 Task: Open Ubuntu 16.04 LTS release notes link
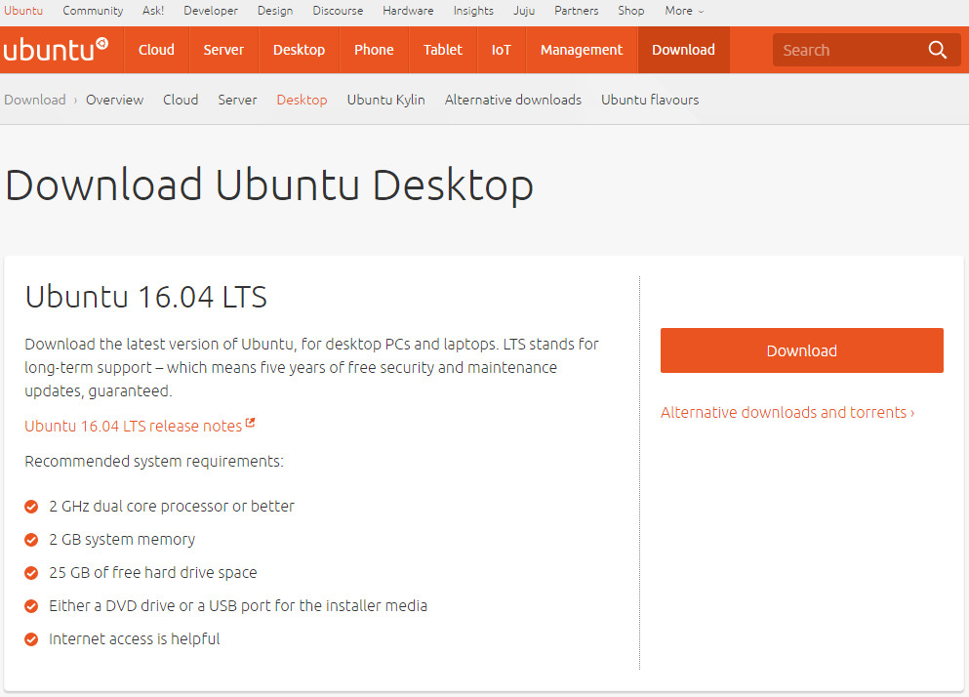[133, 427]
